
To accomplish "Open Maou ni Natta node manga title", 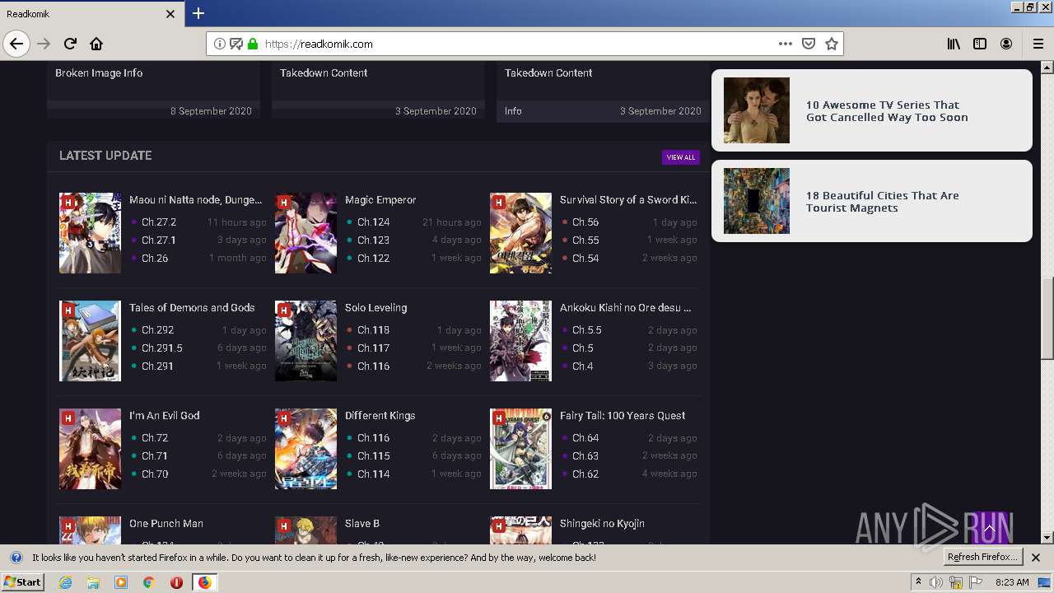I will coord(196,200).
